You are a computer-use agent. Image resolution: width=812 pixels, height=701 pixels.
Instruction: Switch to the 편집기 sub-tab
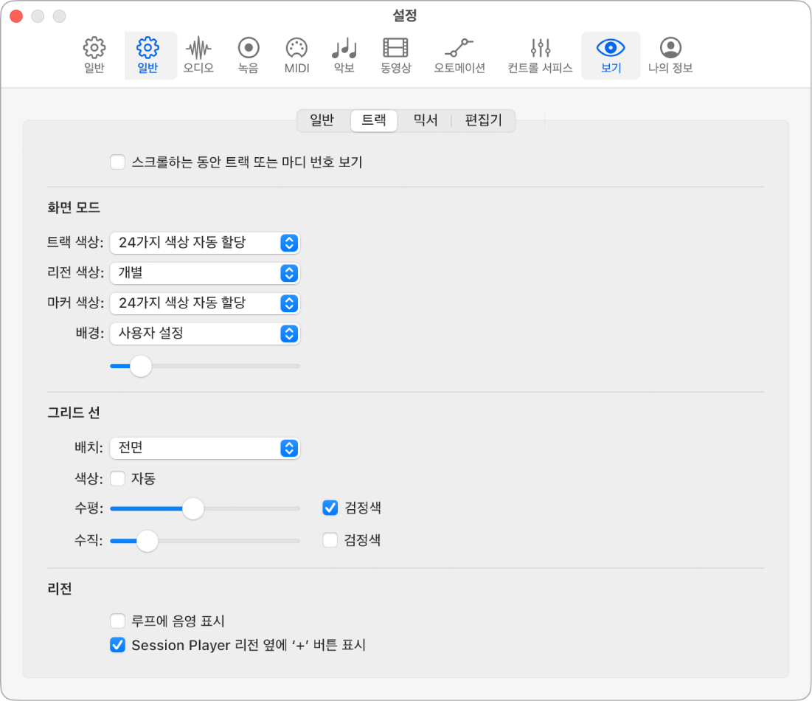coord(483,120)
